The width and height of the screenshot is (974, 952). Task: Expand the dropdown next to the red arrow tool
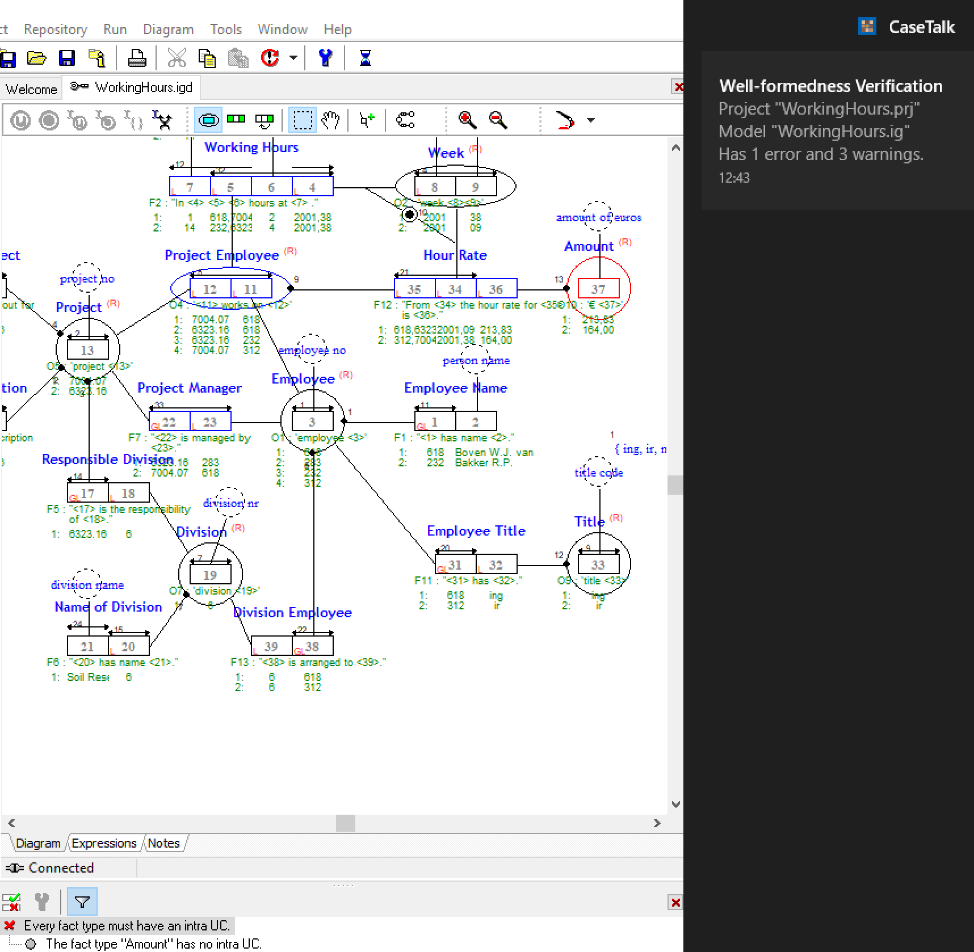pyautogui.click(x=591, y=120)
